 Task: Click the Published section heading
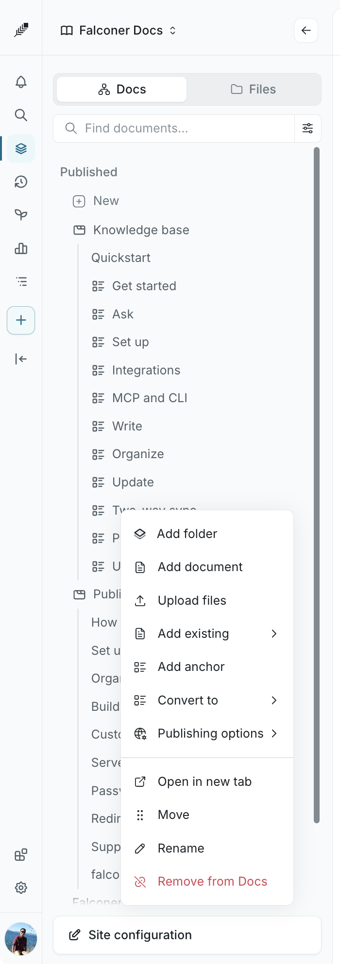tap(89, 172)
